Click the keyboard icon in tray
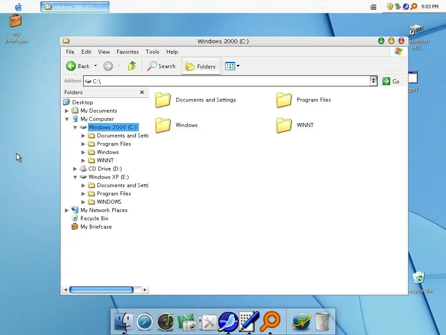 click(x=373, y=7)
